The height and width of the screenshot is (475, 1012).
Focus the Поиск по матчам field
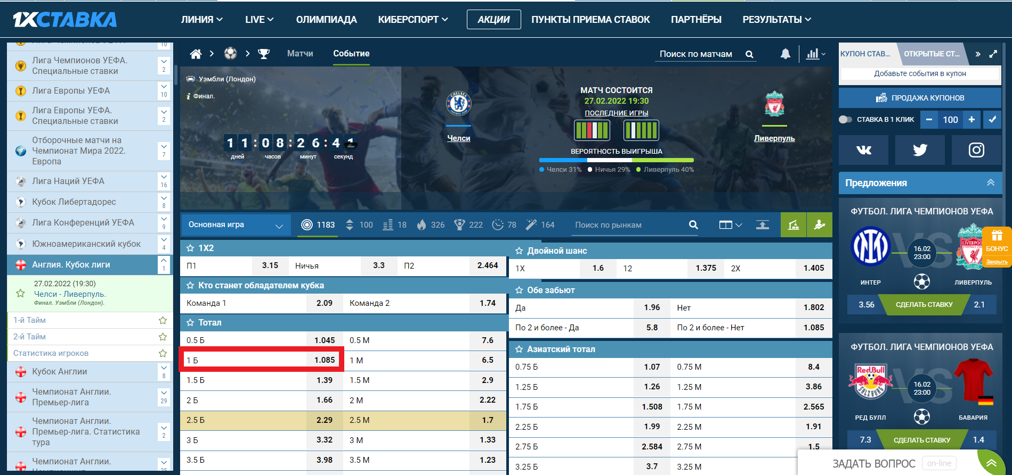pos(698,54)
